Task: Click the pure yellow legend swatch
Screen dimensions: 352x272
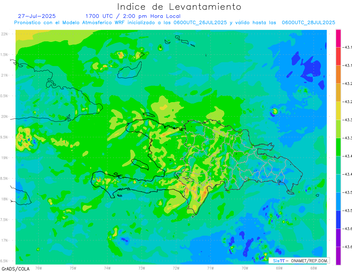Action: 338,111
